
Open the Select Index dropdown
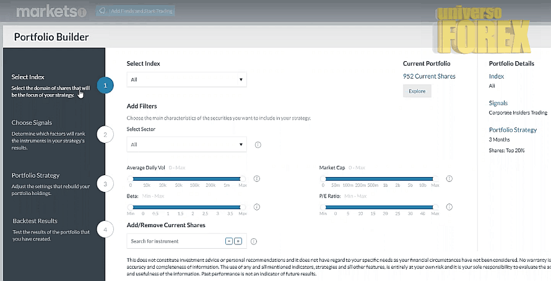[186, 80]
